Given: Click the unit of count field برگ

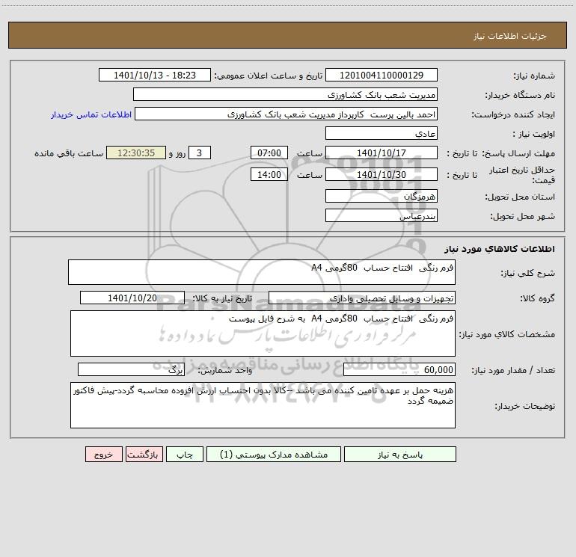Looking at the screenshot, I should (131, 370).
